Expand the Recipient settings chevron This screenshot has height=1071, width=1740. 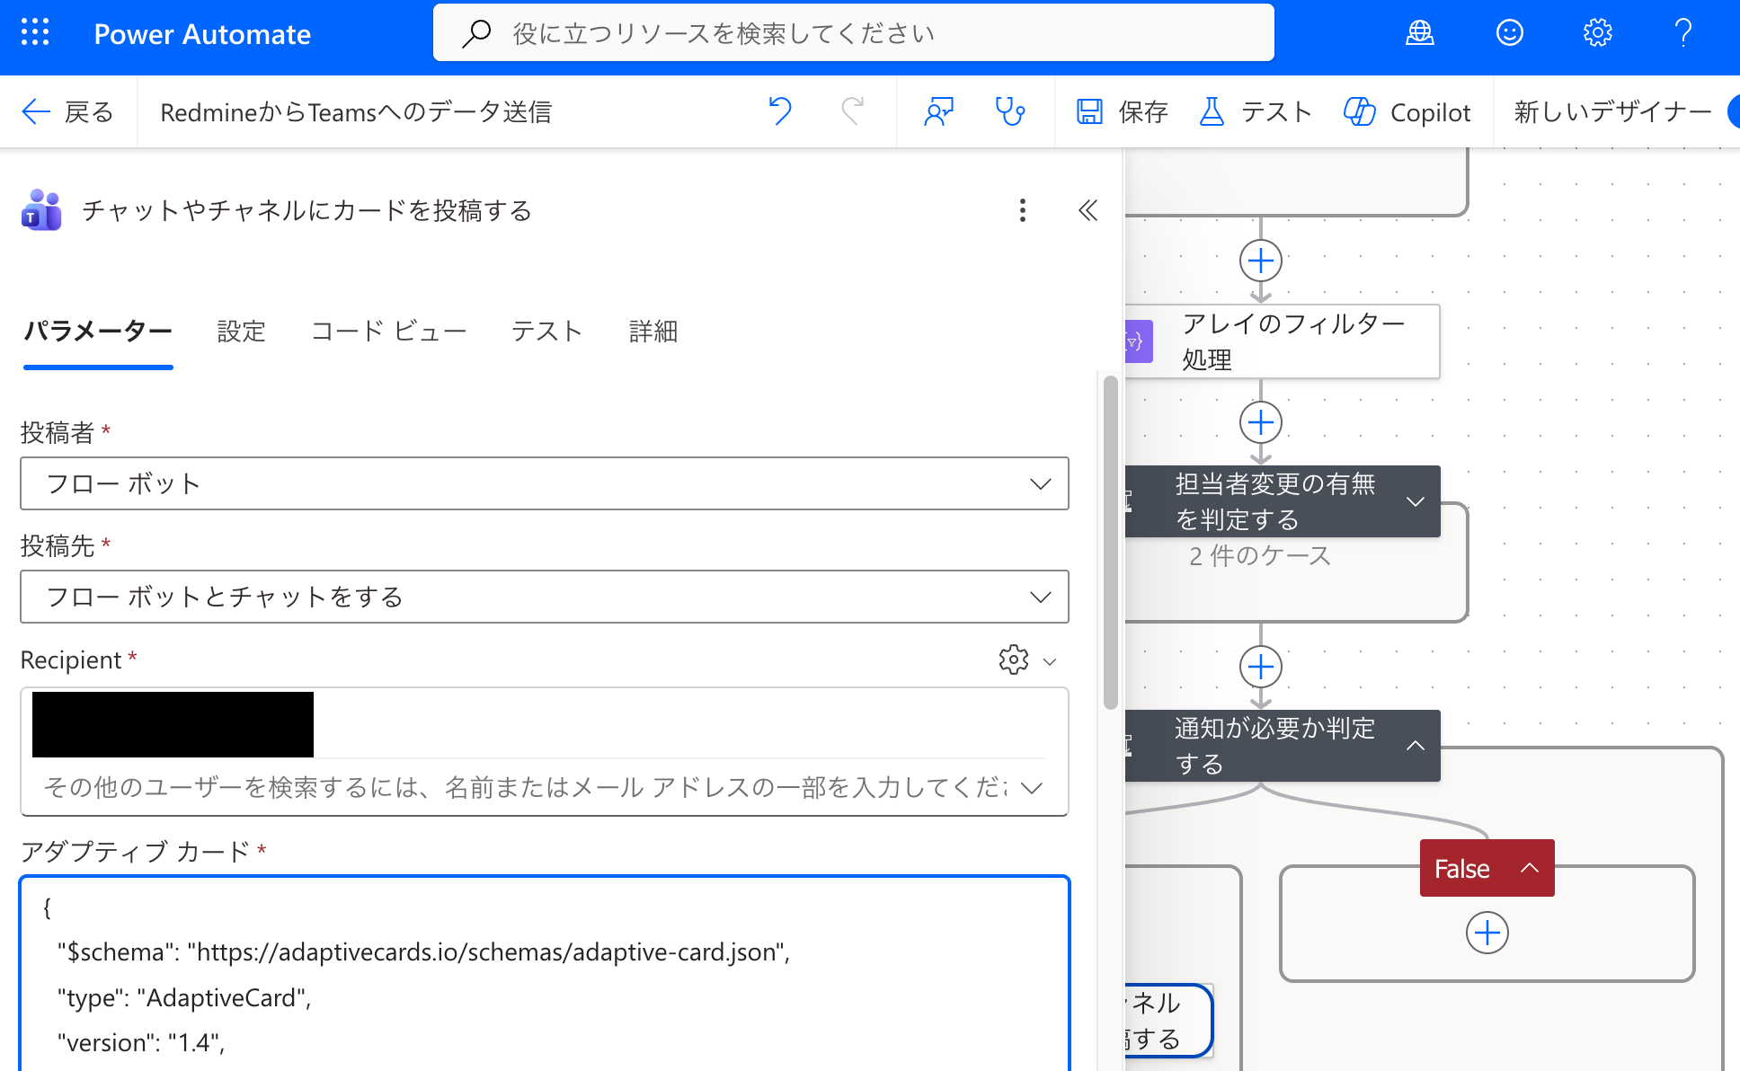[1049, 661]
